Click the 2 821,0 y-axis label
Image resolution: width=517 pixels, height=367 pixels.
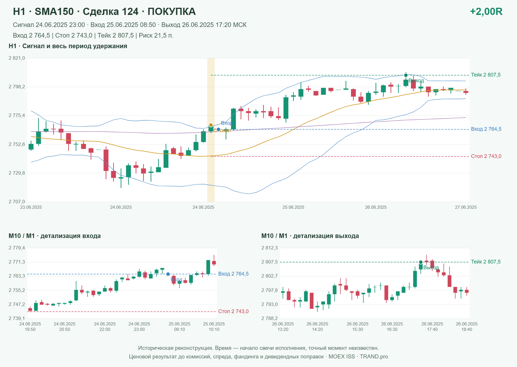(x=17, y=58)
